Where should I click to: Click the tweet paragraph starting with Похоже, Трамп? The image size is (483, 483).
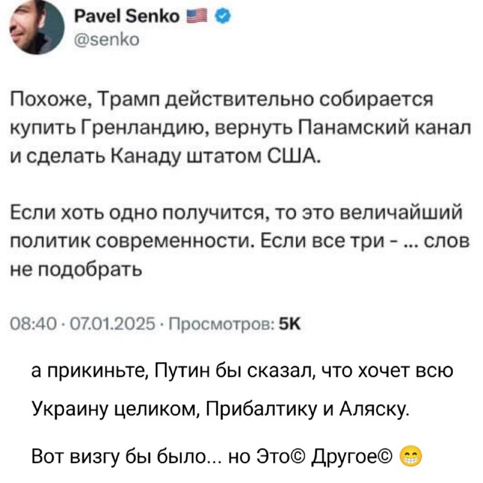tap(240, 127)
